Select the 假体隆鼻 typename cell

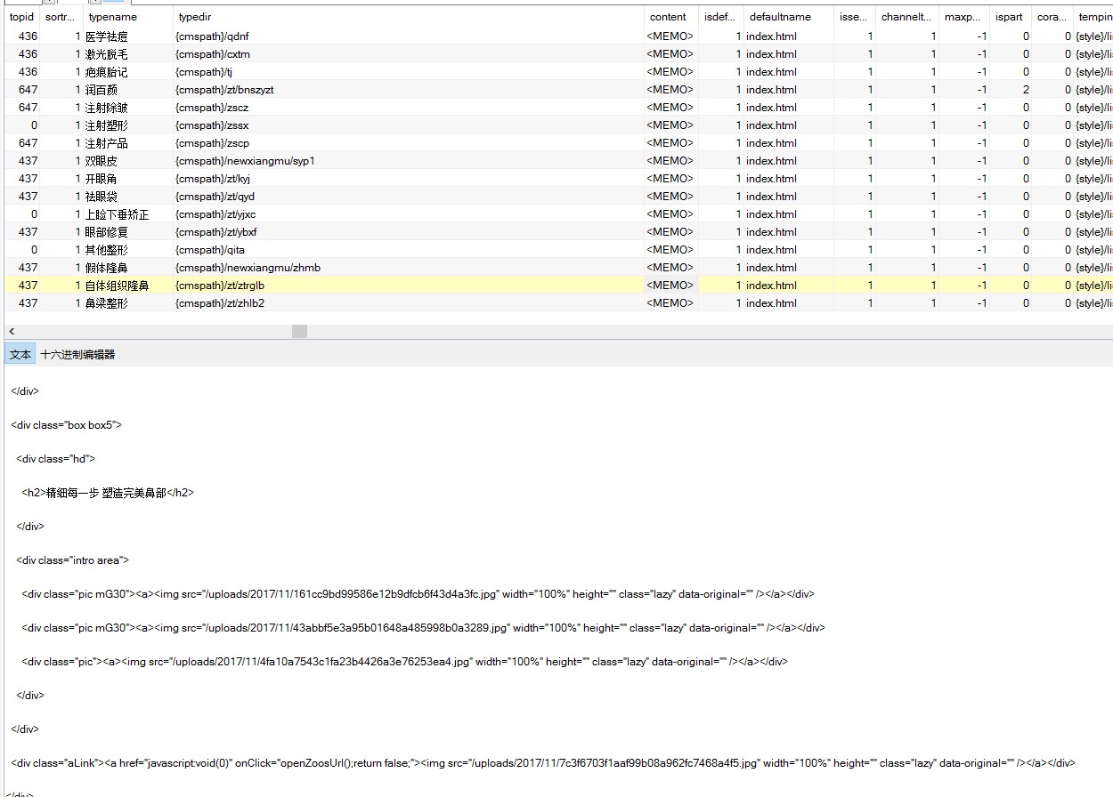click(127, 268)
